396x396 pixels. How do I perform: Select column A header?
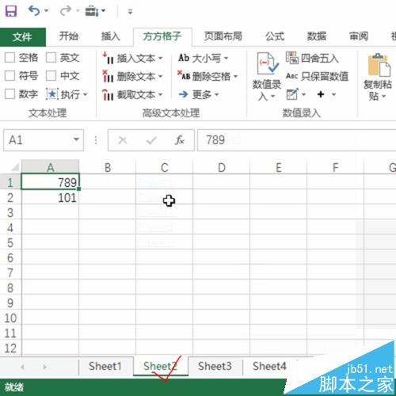tap(50, 167)
